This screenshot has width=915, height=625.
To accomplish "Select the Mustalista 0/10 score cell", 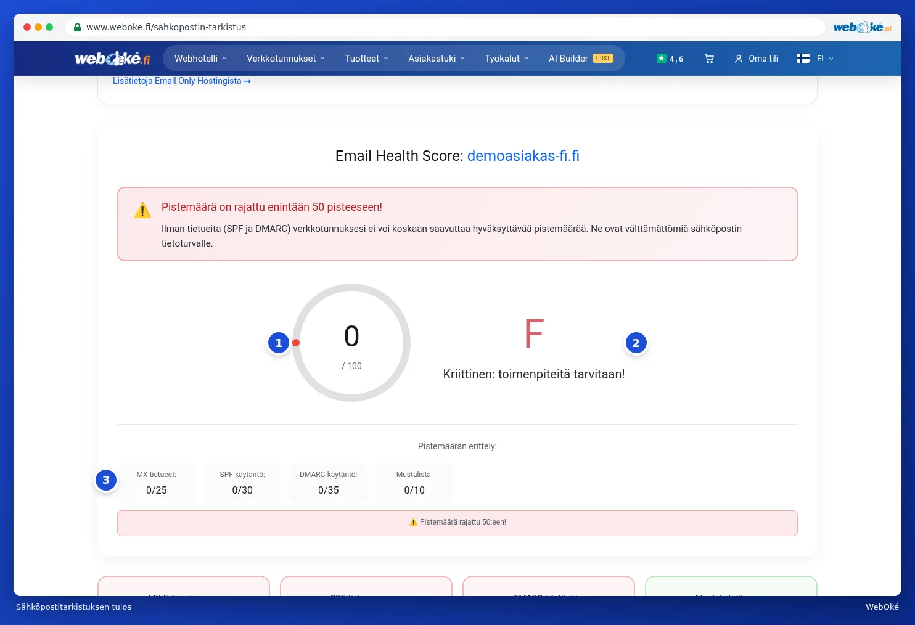I will coord(414,483).
